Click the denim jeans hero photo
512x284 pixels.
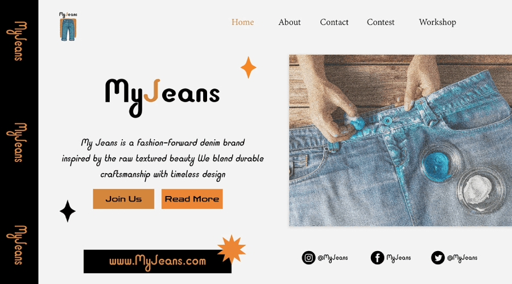click(x=400, y=140)
